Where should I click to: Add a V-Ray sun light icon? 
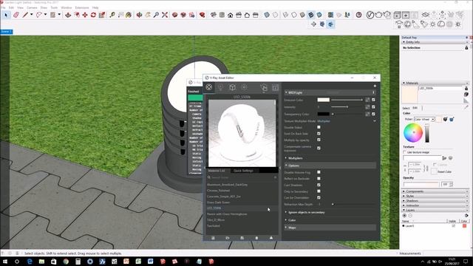point(432,24)
